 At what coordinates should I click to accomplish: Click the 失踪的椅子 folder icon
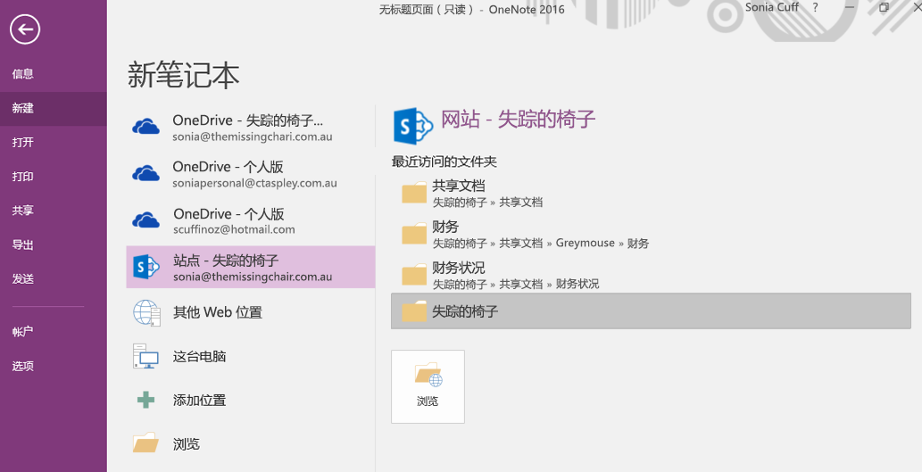(414, 311)
